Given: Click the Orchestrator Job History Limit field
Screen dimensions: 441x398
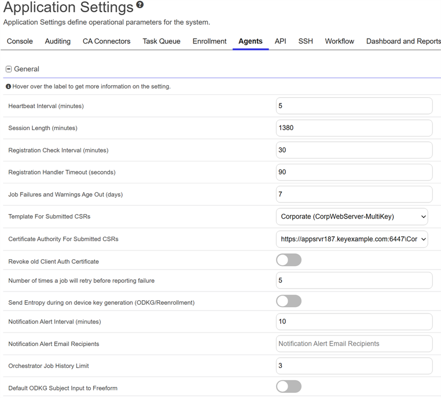Looking at the screenshot, I should click(x=354, y=366).
